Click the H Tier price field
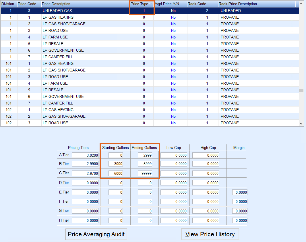 [x=85, y=220]
